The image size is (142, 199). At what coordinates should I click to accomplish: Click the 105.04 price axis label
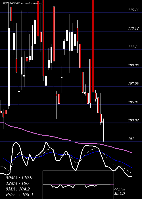pos(133,102)
